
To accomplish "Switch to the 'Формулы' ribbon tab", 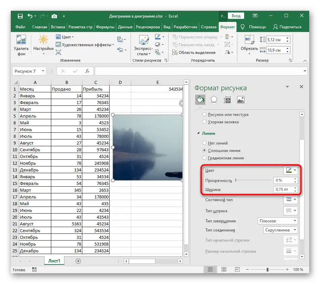I will pos(104,27).
